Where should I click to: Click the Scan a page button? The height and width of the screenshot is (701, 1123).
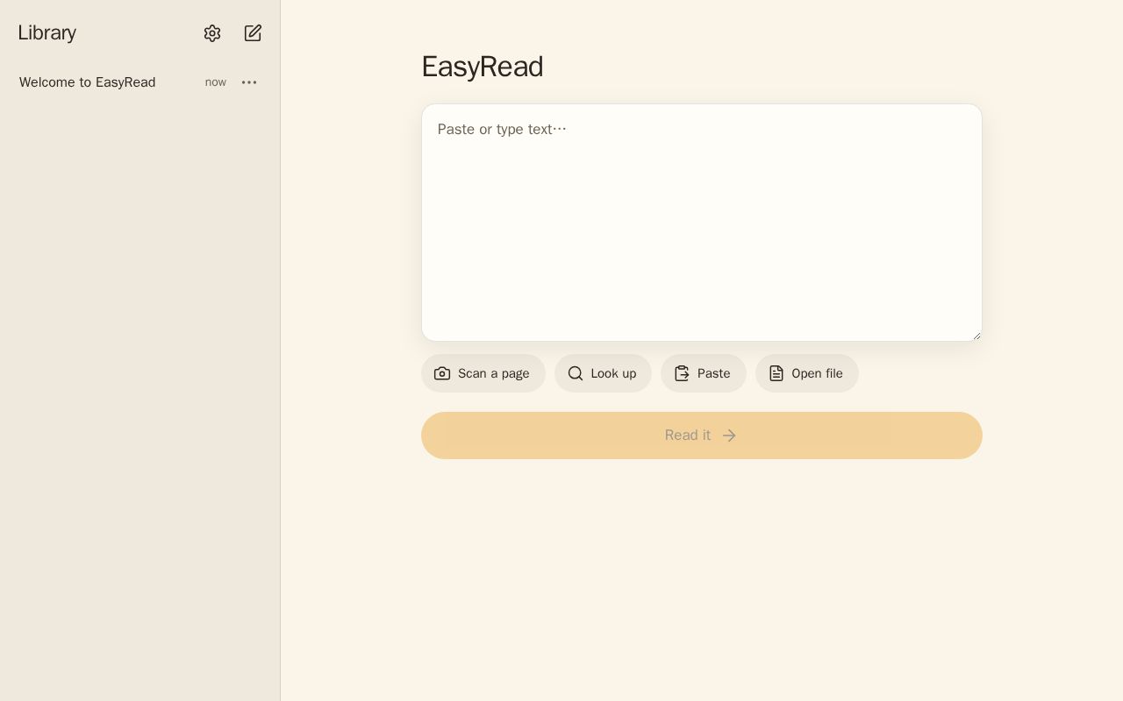pyautogui.click(x=483, y=373)
